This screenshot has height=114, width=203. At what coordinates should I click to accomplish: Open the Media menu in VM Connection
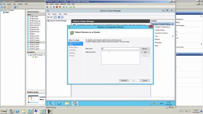click(x=57, y=4)
